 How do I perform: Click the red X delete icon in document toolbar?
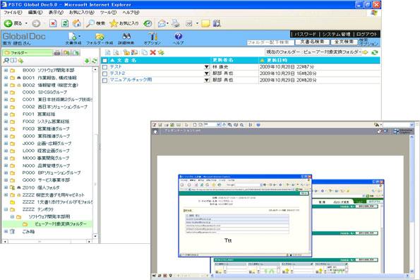click(x=153, y=52)
